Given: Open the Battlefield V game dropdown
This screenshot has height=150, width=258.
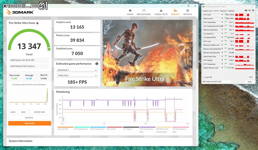Looking at the screenshot, I should pos(77,70).
